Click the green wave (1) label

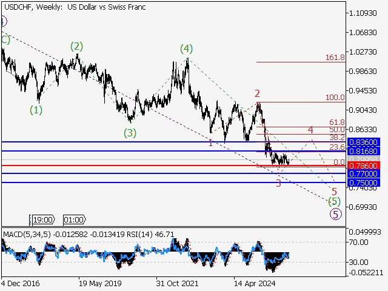pyautogui.click(x=36, y=110)
